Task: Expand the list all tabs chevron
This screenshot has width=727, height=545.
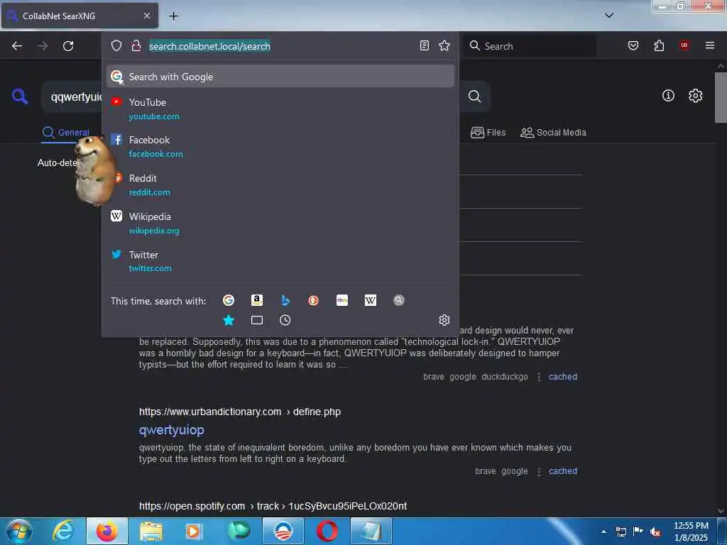Action: point(608,16)
